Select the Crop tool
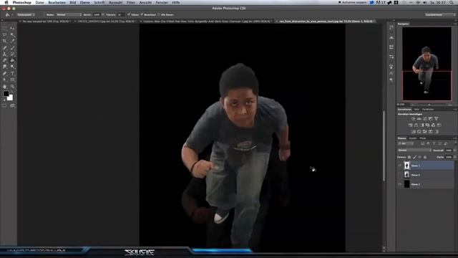Image resolution: width=458 pixels, height=258 pixels. tap(5, 42)
